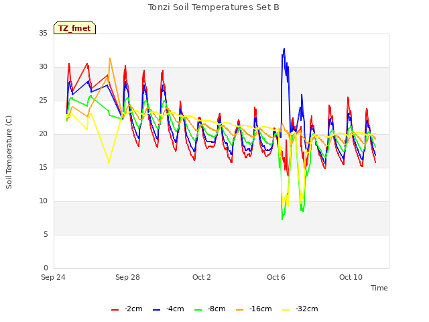Screen dimensions: 429x322
Task: Click the red -2cm legend swatch
Action: pos(115,310)
